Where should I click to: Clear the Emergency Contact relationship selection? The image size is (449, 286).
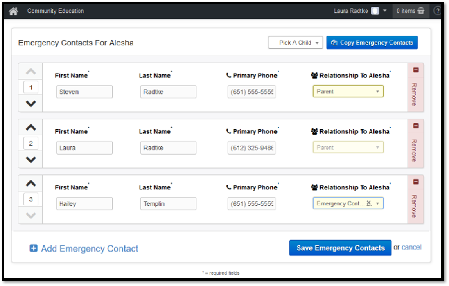[x=368, y=203]
